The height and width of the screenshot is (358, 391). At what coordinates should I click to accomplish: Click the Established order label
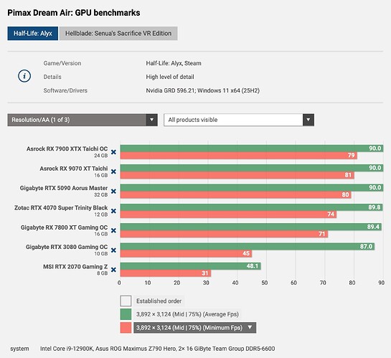pos(159,301)
